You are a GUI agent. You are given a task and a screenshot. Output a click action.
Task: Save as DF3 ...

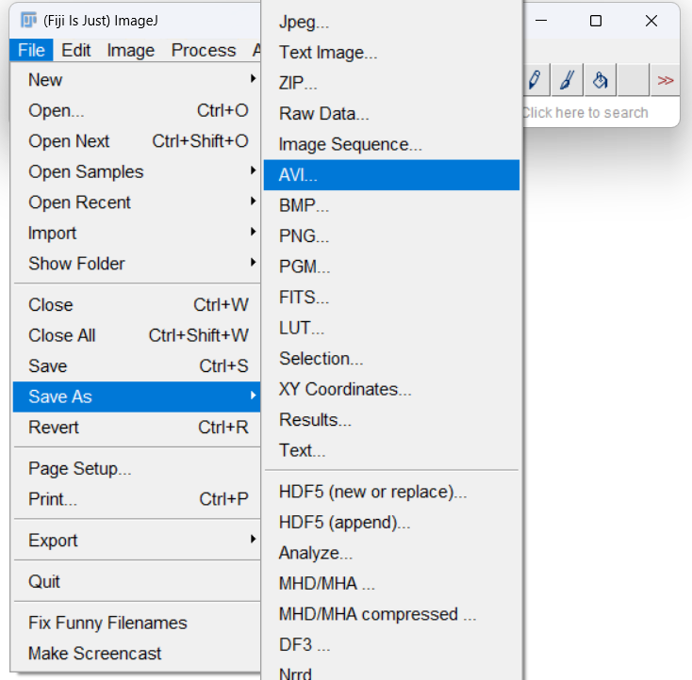[x=391, y=645]
